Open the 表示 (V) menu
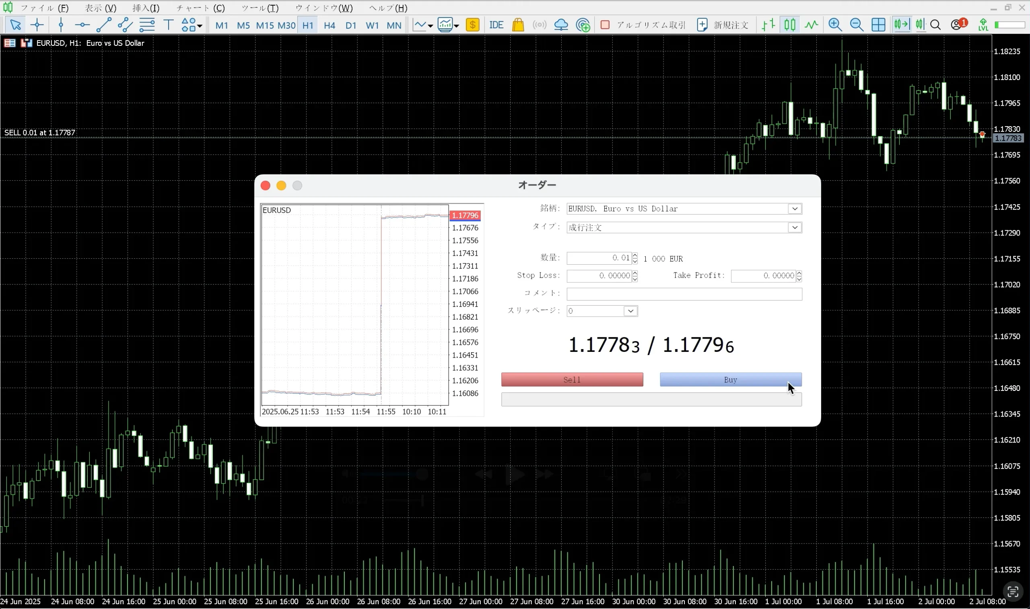Image resolution: width=1030 pixels, height=609 pixels. point(101,8)
